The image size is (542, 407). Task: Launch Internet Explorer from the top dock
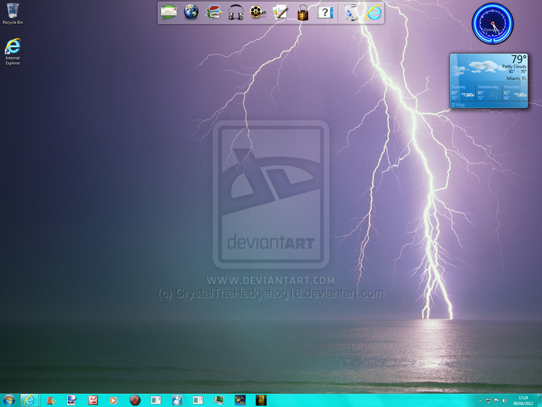pos(373,12)
